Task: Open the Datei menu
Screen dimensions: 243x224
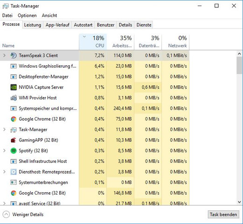Action: 7,15
